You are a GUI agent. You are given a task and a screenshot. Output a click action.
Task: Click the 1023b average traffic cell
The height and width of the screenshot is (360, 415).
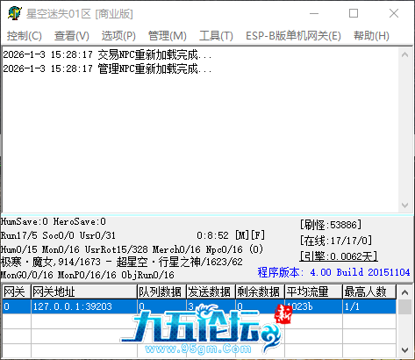[x=313, y=306]
